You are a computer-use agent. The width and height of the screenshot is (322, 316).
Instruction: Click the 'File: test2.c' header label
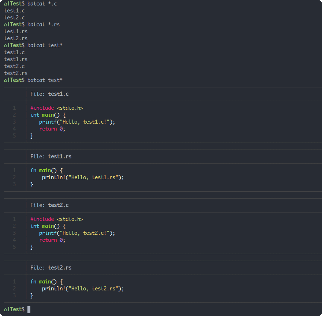49,205
